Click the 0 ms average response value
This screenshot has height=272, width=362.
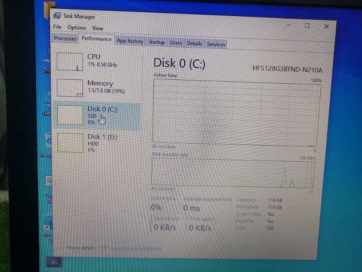click(191, 208)
